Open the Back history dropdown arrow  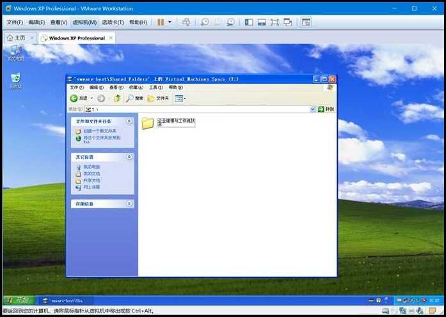(x=92, y=98)
